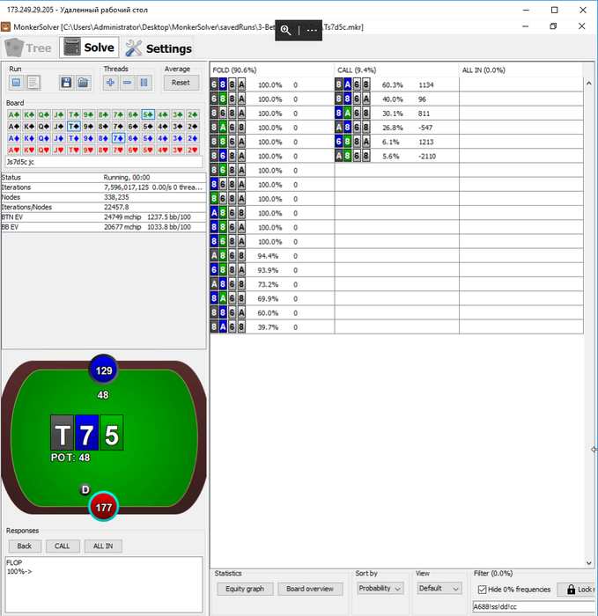
Task: Toggle the Five of clubs board card
Action: click(x=148, y=114)
